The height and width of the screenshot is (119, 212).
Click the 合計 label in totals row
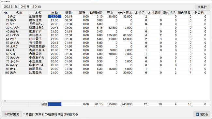point(44,104)
